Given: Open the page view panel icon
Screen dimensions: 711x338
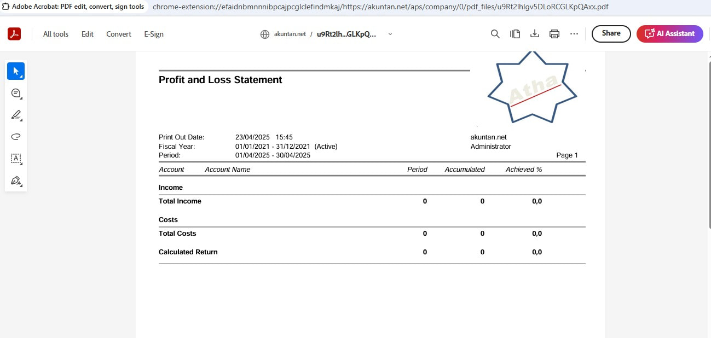Looking at the screenshot, I should (x=515, y=34).
